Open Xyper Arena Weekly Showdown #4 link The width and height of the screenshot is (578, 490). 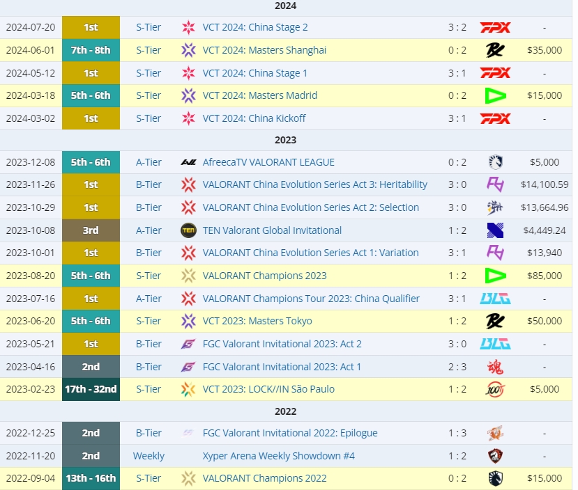279,456
